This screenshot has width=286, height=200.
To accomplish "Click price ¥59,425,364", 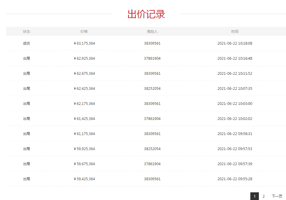I will (x=84, y=179).
